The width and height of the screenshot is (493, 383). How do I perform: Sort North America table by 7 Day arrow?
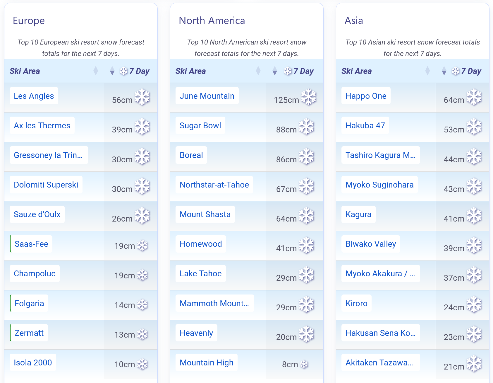click(x=274, y=71)
